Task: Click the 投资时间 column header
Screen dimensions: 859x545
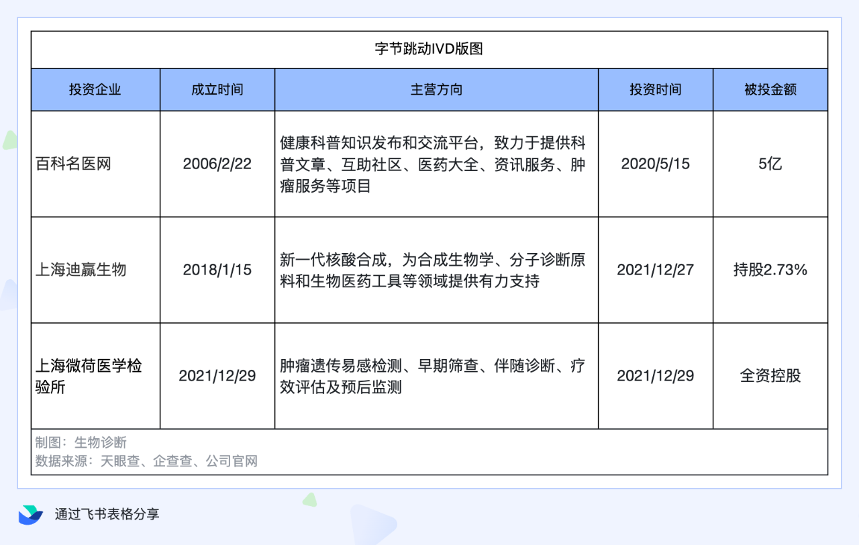Action: tap(655, 89)
